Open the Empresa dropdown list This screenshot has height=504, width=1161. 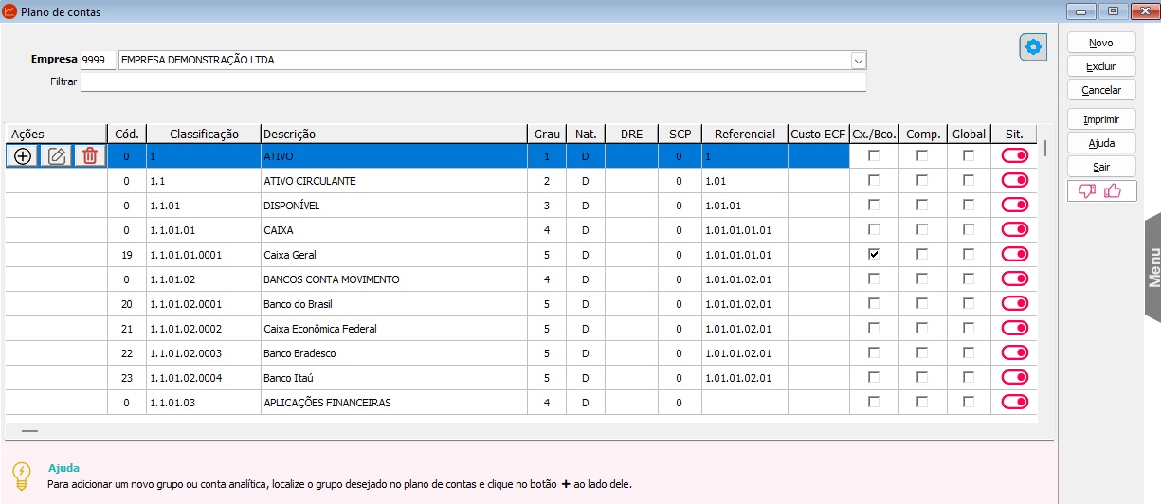(x=858, y=61)
